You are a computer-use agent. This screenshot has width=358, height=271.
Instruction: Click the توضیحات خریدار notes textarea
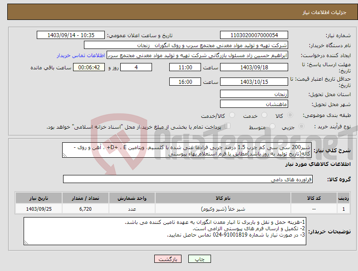tap(165, 231)
